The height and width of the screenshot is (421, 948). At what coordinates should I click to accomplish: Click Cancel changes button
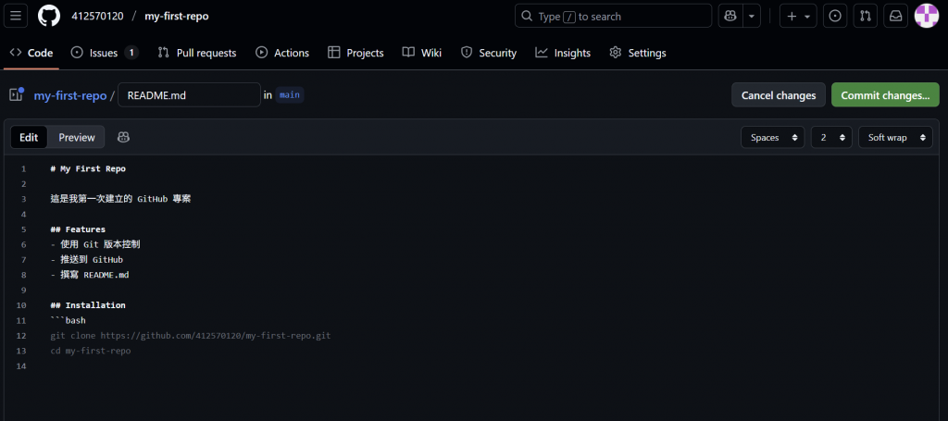pyautogui.click(x=779, y=94)
